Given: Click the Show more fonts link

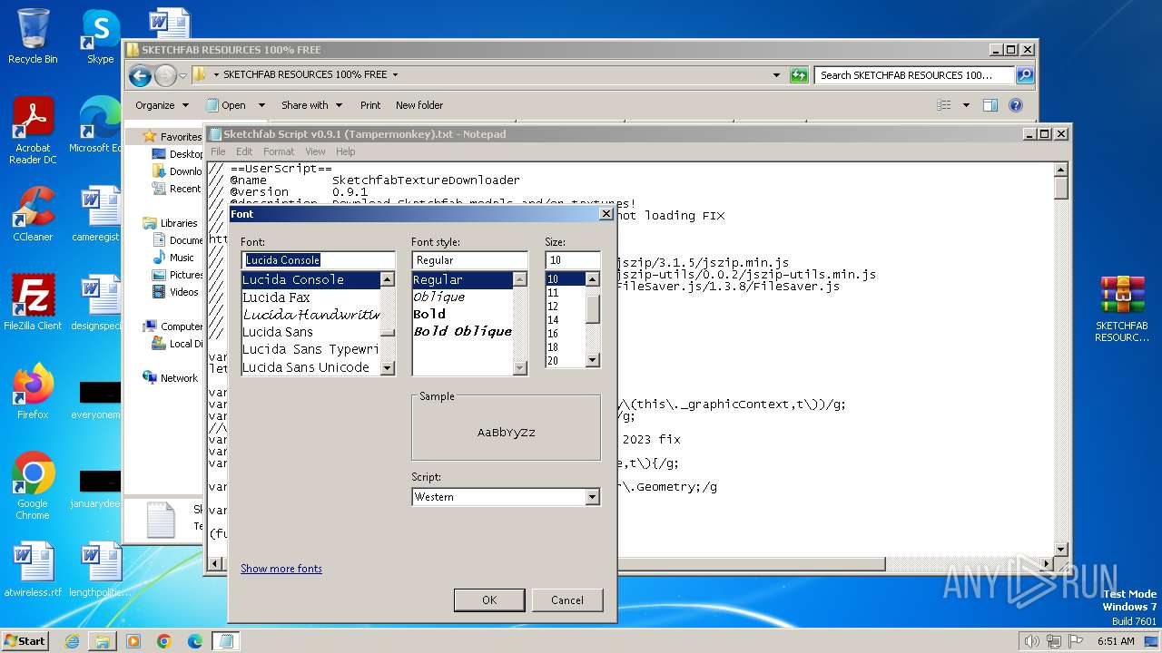Looking at the screenshot, I should [281, 569].
